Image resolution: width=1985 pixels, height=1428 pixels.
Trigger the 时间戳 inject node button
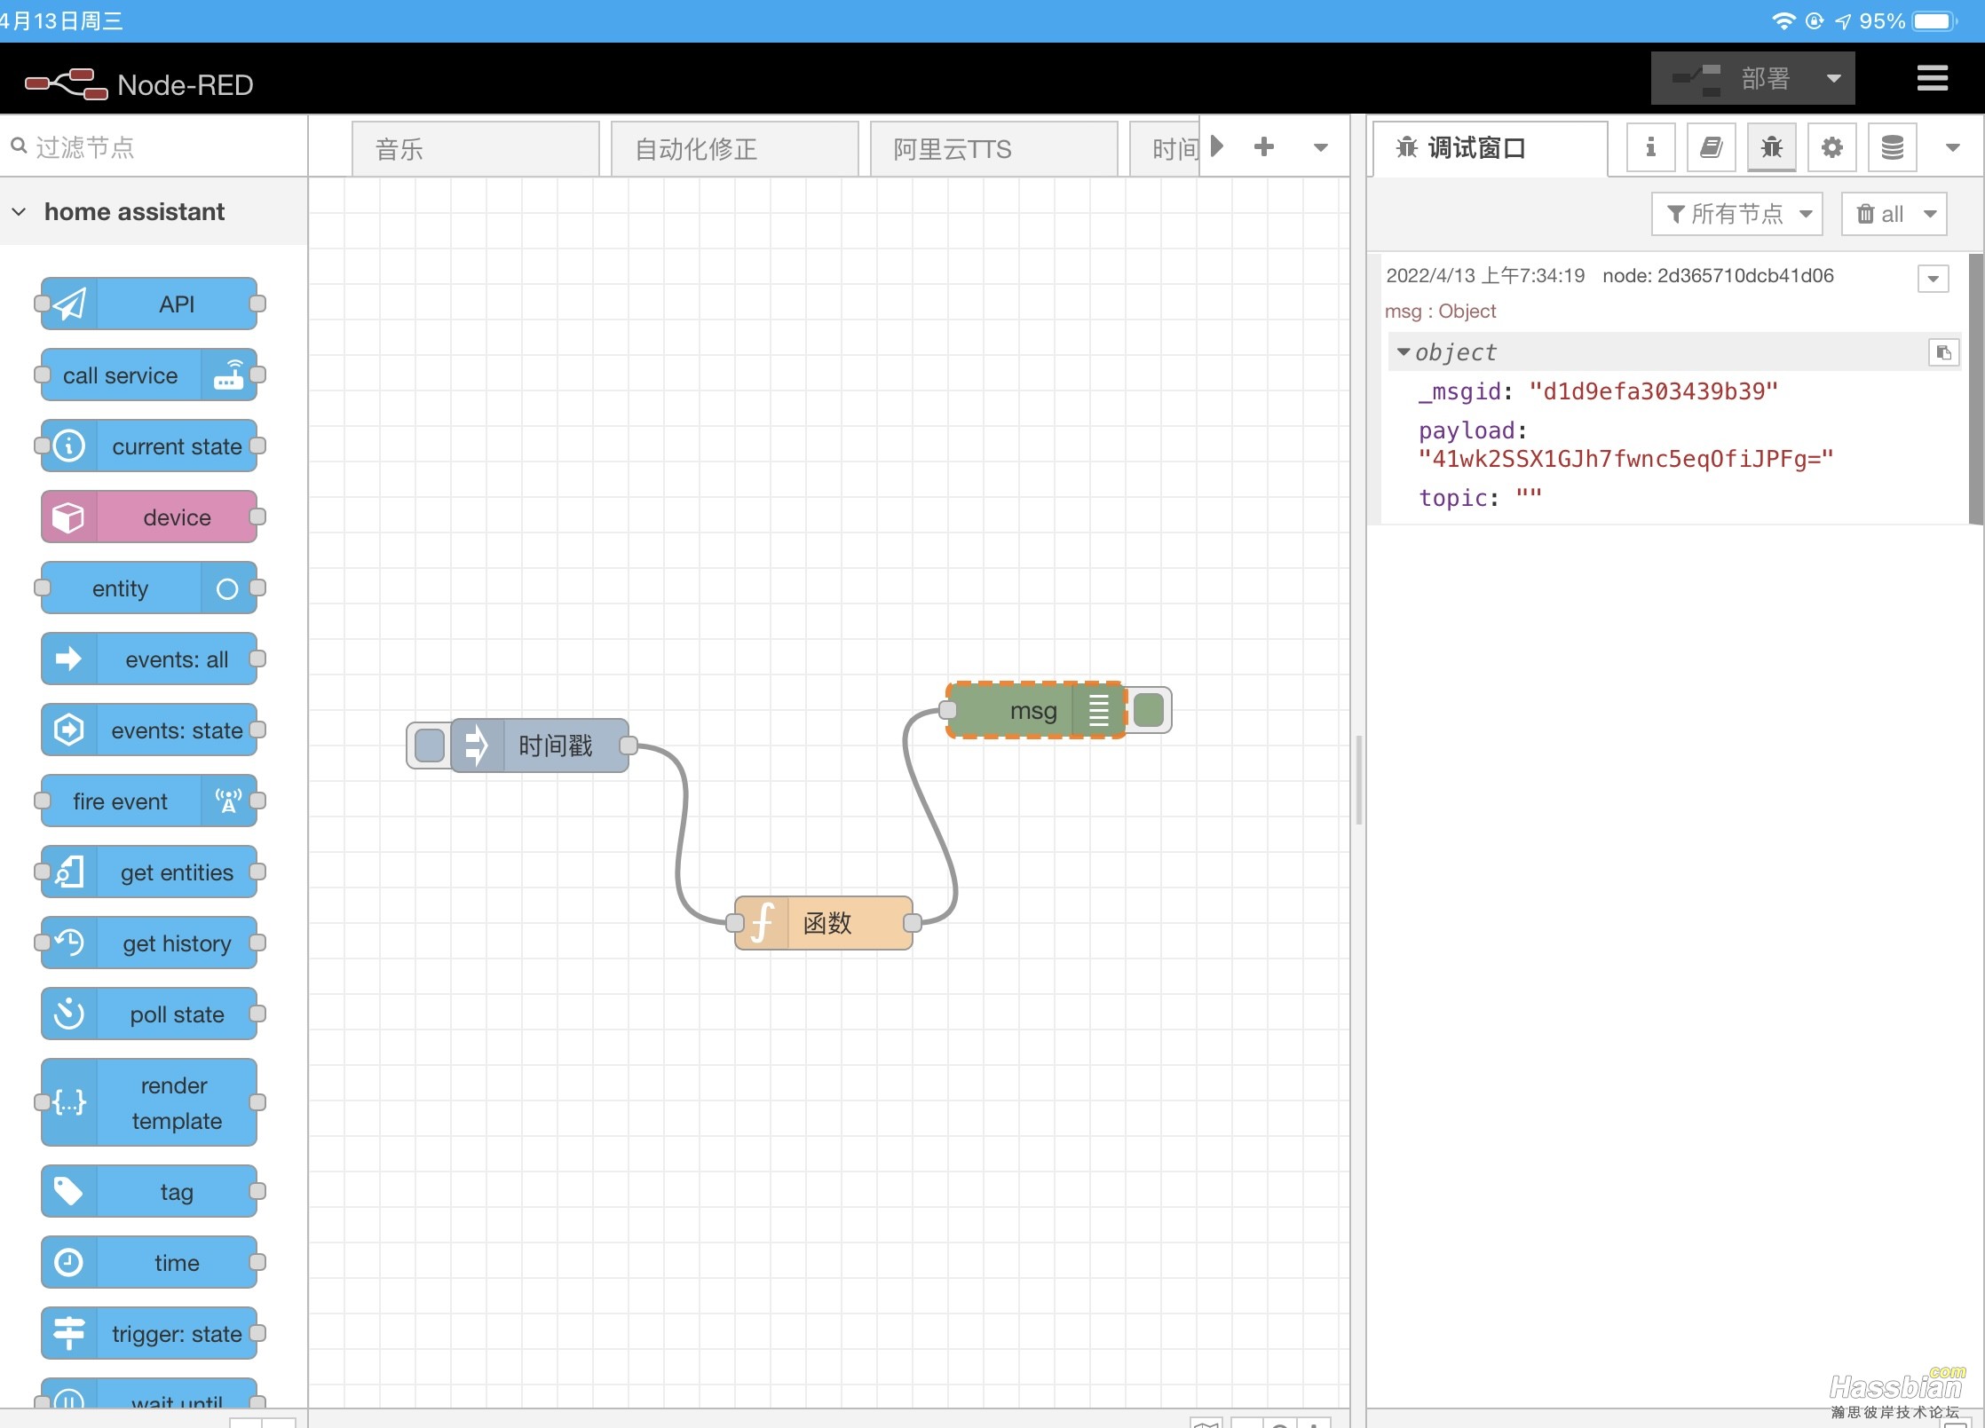pyautogui.click(x=430, y=746)
